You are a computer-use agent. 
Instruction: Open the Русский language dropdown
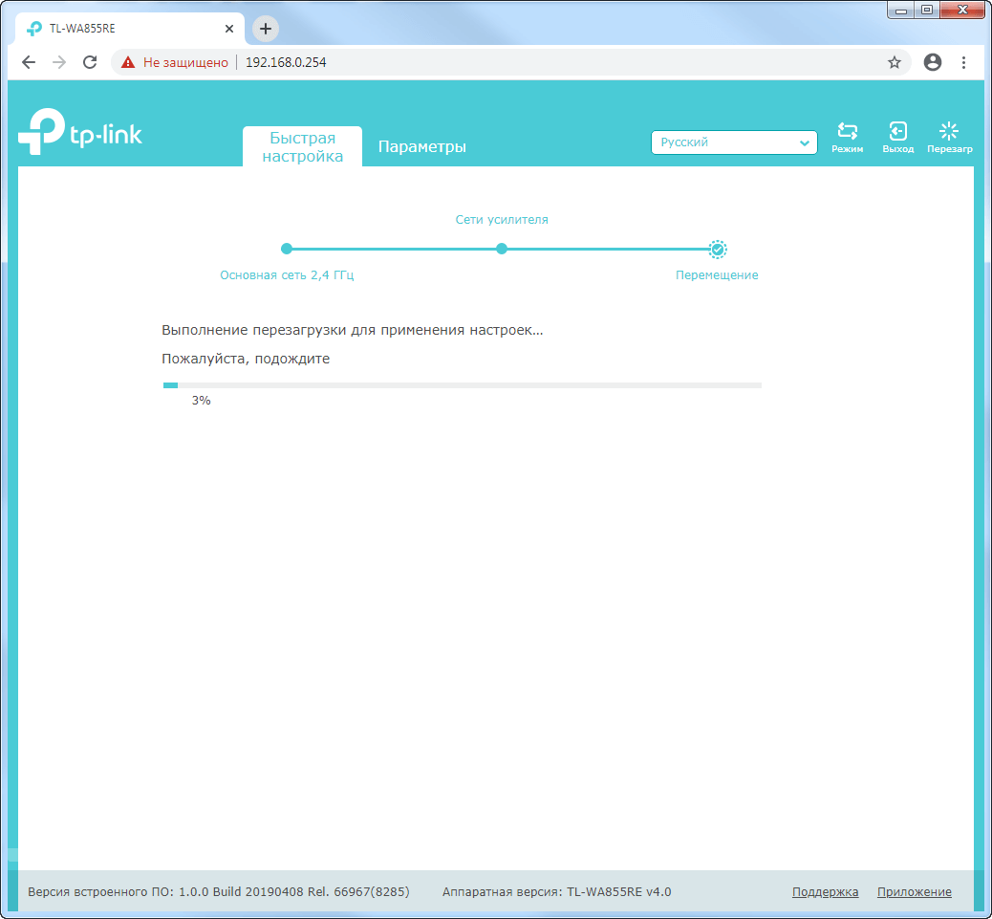pyautogui.click(x=734, y=142)
